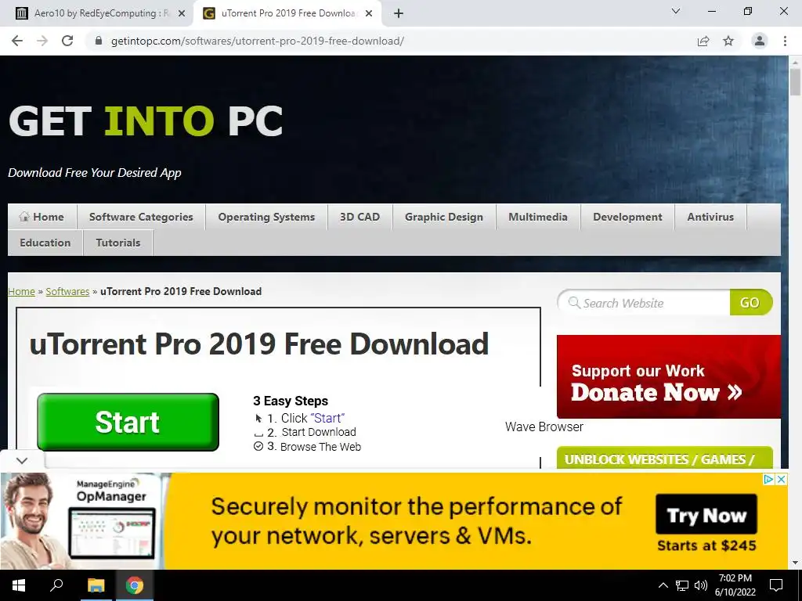This screenshot has height=601, width=802.
Task: Go back to the previous page
Action: [x=17, y=41]
